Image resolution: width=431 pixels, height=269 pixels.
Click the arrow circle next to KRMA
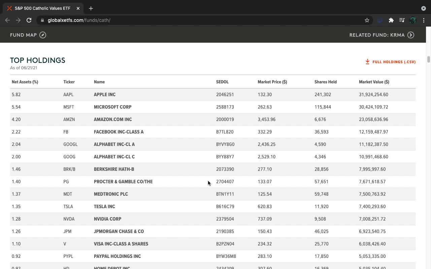coord(411,35)
